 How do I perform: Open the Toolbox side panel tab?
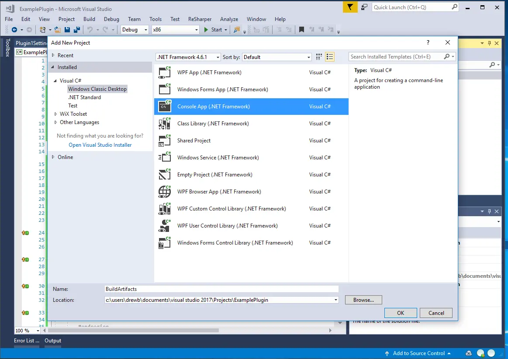(x=7, y=48)
